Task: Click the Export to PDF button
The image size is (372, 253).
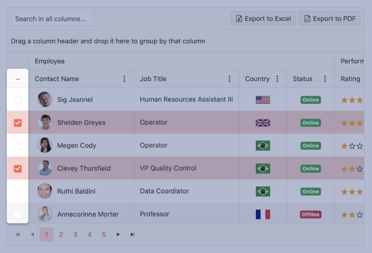Action: click(x=329, y=18)
